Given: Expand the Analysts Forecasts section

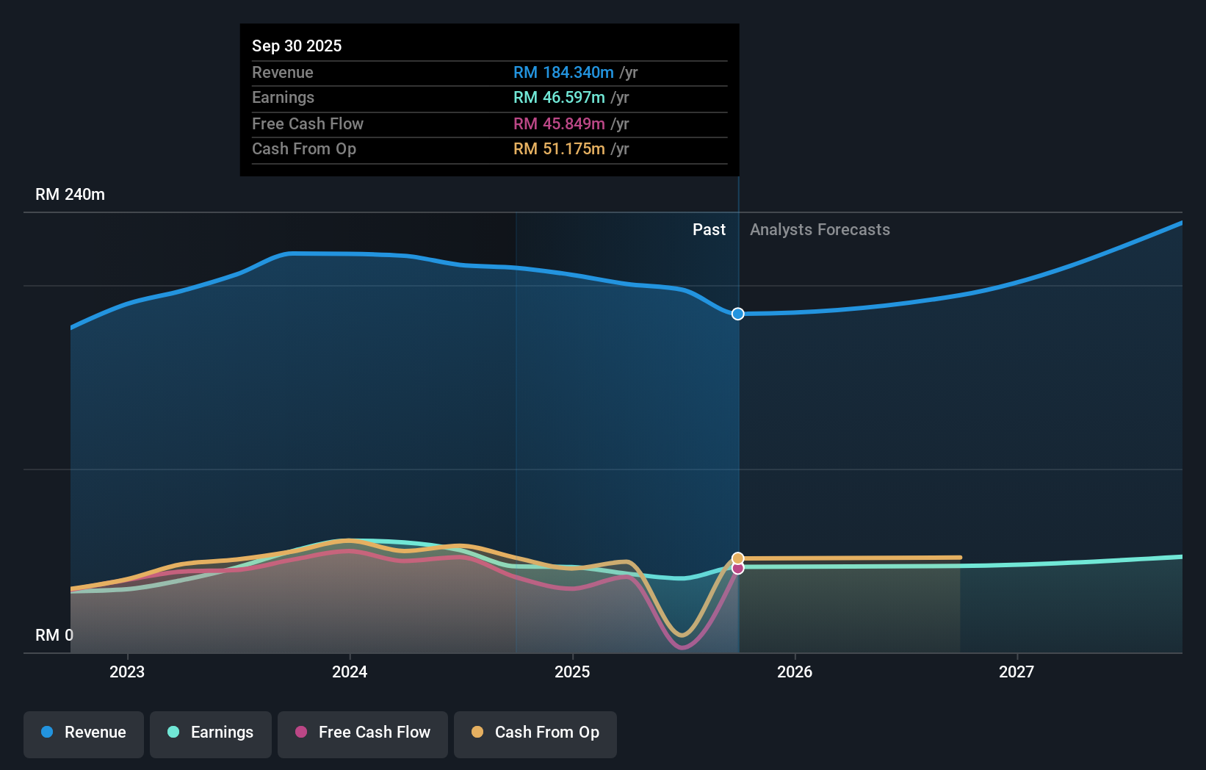Looking at the screenshot, I should (x=820, y=229).
